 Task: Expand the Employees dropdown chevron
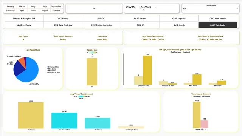click(x=237, y=8)
